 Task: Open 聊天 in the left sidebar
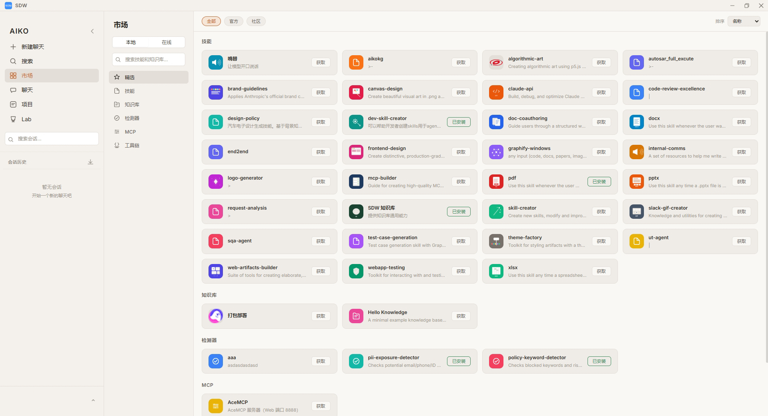click(52, 90)
